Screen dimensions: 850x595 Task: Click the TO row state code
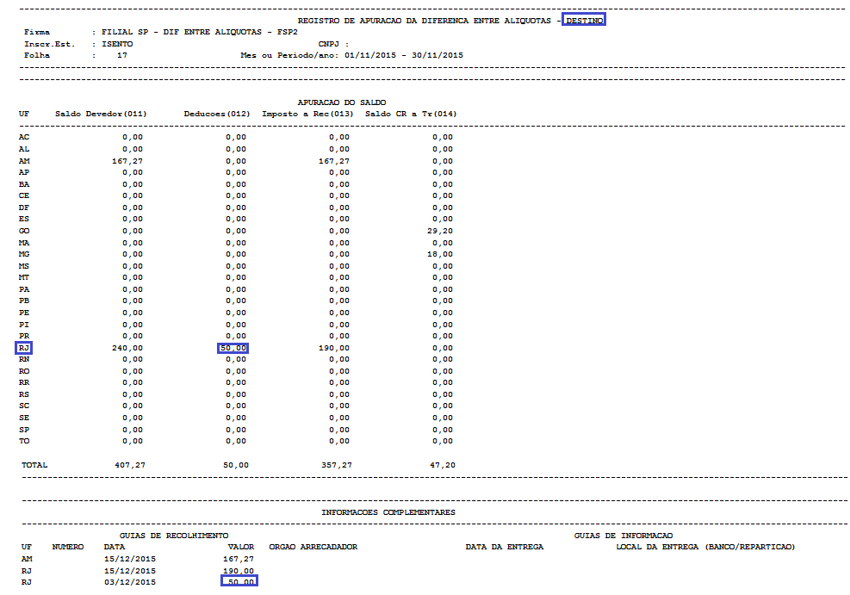tap(24, 441)
